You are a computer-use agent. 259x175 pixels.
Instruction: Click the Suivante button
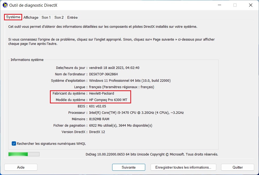pyautogui.click(x=129, y=167)
